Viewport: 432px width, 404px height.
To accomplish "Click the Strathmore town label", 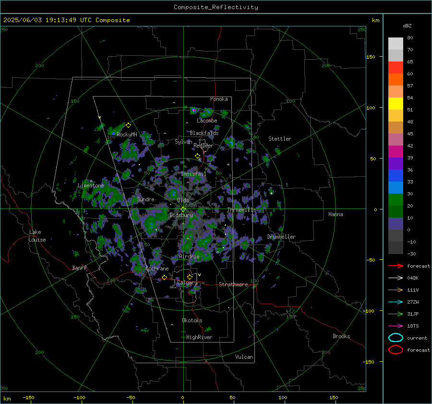I will tap(233, 284).
